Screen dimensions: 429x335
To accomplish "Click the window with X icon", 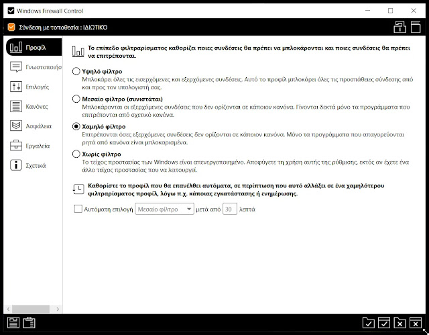I will (x=416, y=323).
